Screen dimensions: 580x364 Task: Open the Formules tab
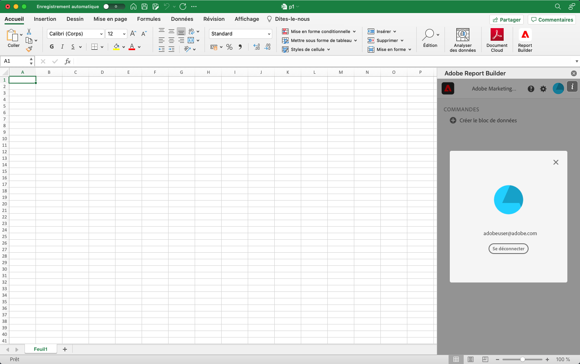(x=149, y=19)
